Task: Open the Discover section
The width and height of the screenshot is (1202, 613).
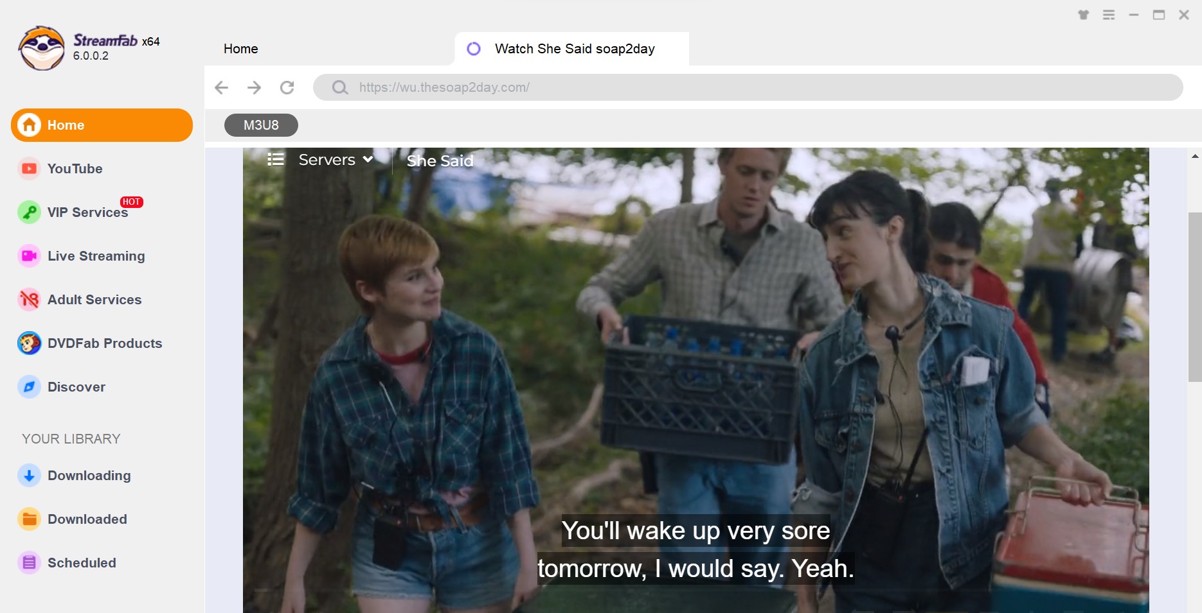Action: [x=76, y=387]
